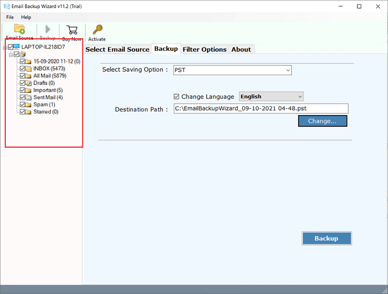This screenshot has width=388, height=294.
Task: Uncheck the Starred folder checkbox
Action: 21,112
